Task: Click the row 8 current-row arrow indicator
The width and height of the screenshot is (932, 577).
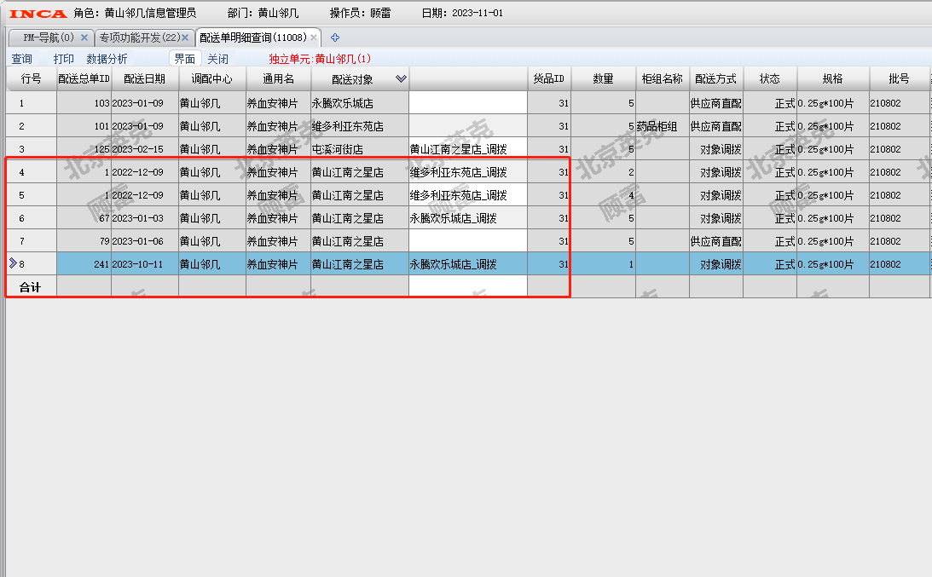Action: pos(13,263)
